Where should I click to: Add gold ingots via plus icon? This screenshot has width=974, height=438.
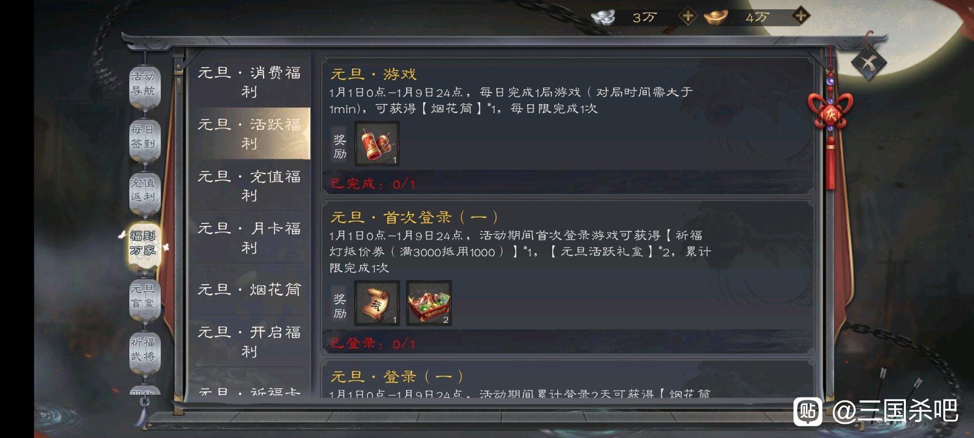(801, 17)
